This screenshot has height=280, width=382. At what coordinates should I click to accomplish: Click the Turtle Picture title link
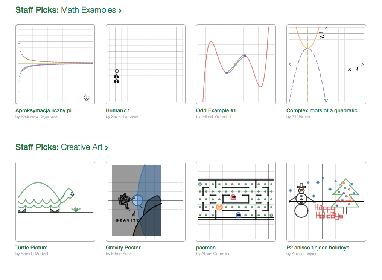(32, 248)
